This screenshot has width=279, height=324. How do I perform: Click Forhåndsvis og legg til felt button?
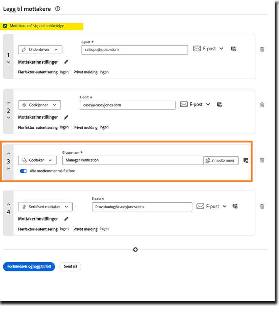point(29,266)
